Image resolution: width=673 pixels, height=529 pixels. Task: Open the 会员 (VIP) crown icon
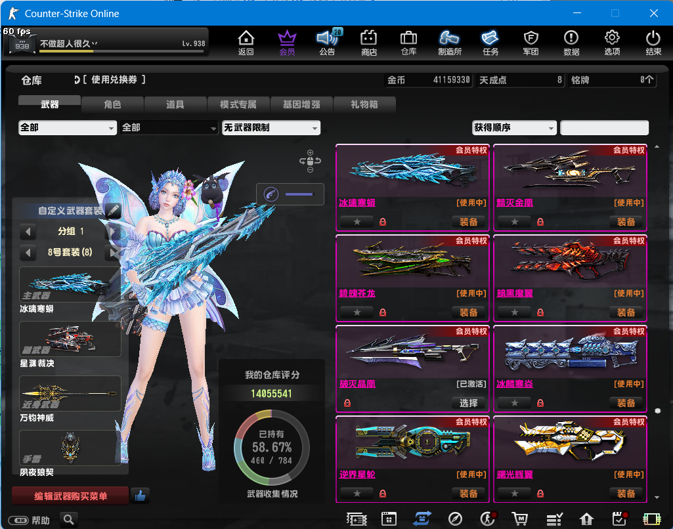pyautogui.click(x=287, y=43)
